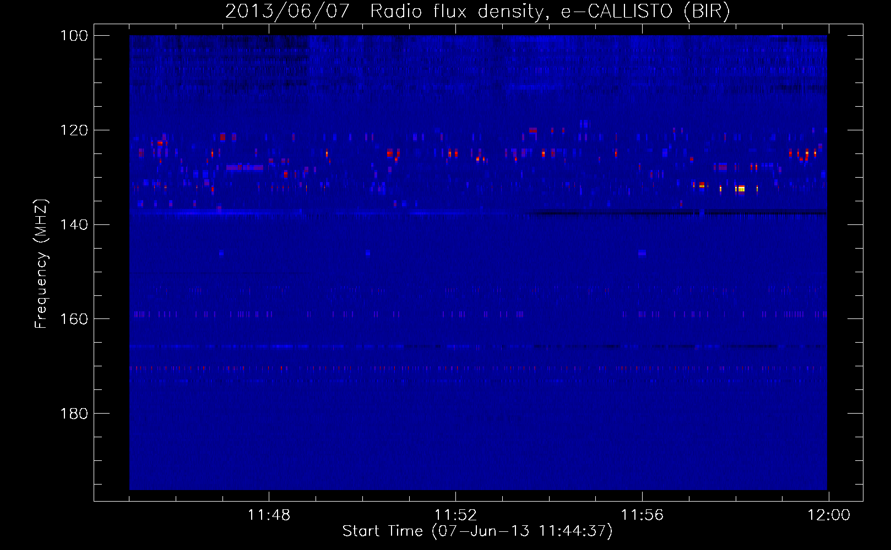Click the plot title "2013/06/07 Radio flux density, e-CALLISTO (BIR)"
Viewport: 891px width, 550px height.
[x=477, y=11]
